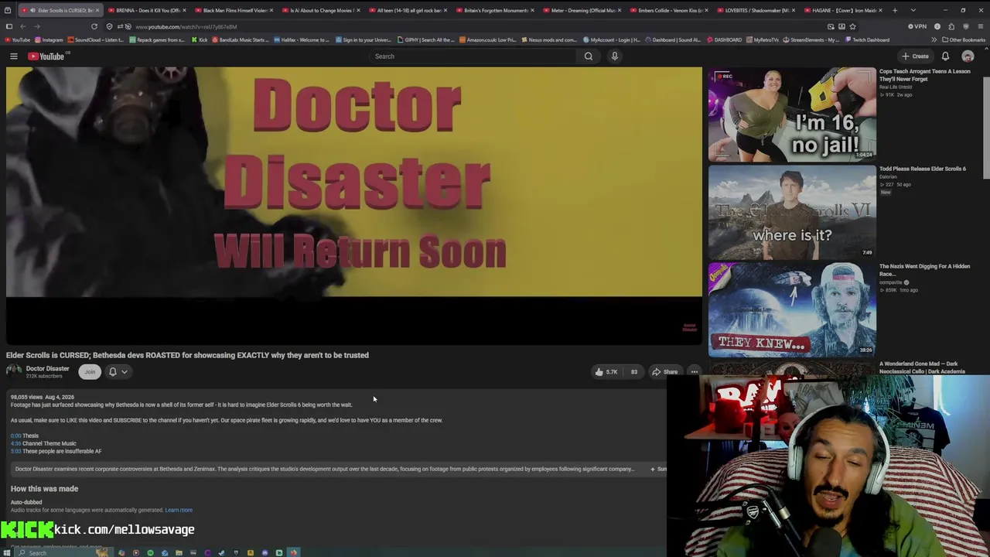The height and width of the screenshot is (557, 990).
Task: Toggle the browser sidebar panel
Action: coord(9,26)
